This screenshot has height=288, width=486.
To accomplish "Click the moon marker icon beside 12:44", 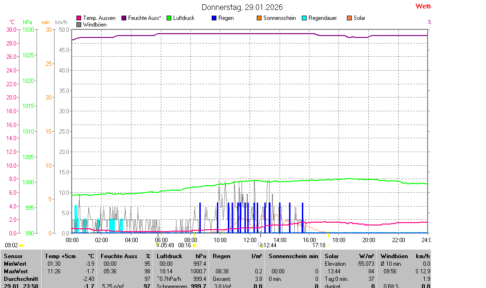I will point(261,245).
